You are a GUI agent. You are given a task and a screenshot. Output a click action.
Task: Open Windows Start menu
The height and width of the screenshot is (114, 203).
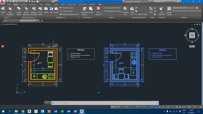[3, 111]
